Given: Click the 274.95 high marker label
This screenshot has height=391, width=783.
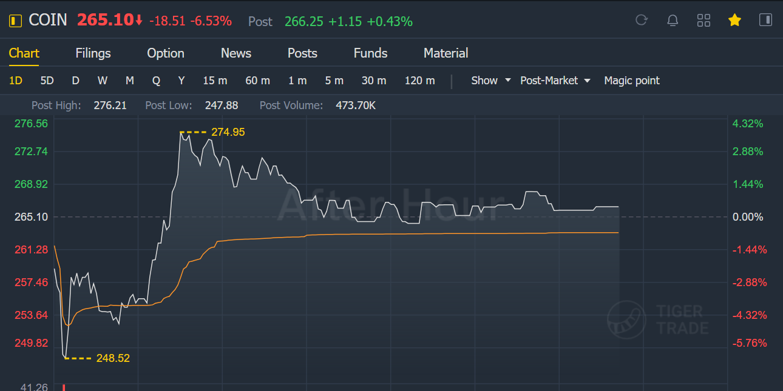Looking at the screenshot, I should click(228, 132).
